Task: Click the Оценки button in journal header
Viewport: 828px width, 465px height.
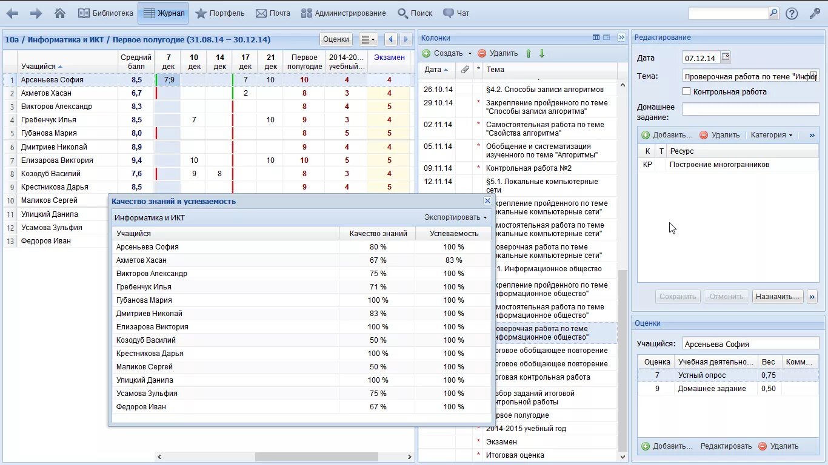Action: tap(336, 39)
